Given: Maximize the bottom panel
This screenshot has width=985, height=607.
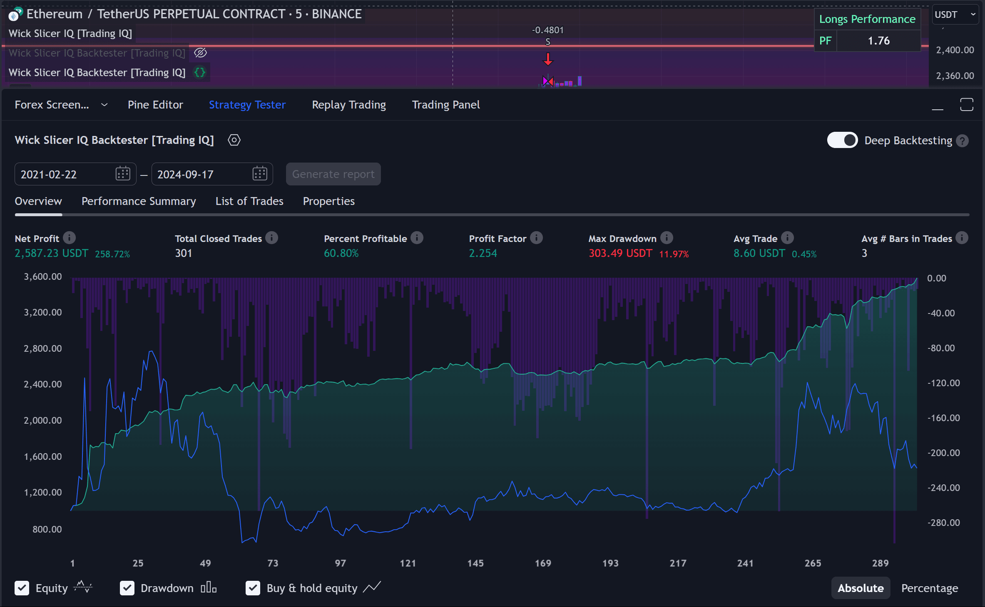Looking at the screenshot, I should [x=967, y=105].
